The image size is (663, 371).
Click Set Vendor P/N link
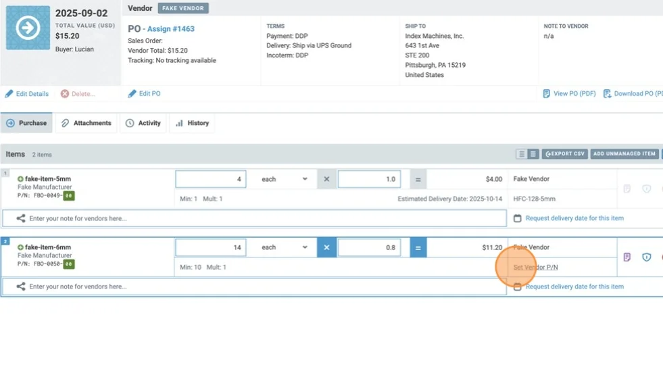point(535,267)
